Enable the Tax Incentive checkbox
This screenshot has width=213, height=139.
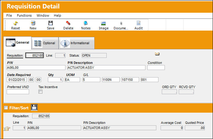tap(40, 92)
